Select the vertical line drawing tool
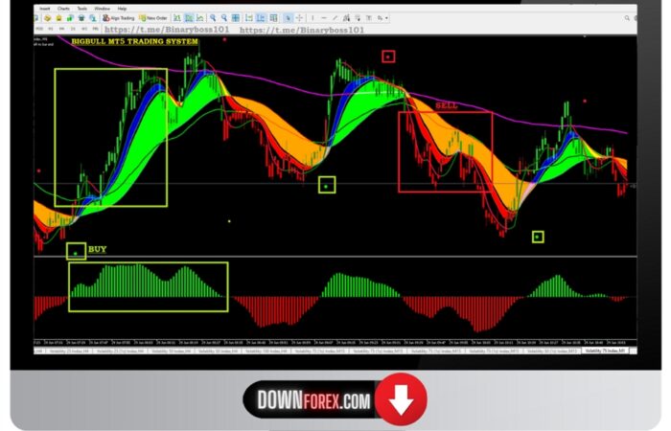 (x=312, y=18)
